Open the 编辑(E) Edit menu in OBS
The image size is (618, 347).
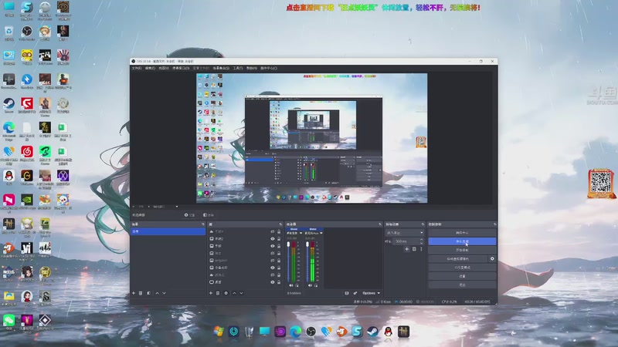point(150,68)
